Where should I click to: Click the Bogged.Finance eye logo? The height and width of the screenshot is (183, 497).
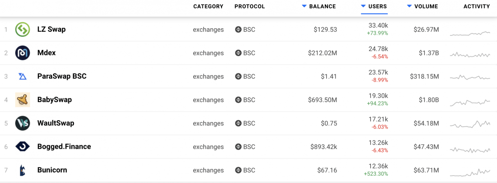[22, 146]
